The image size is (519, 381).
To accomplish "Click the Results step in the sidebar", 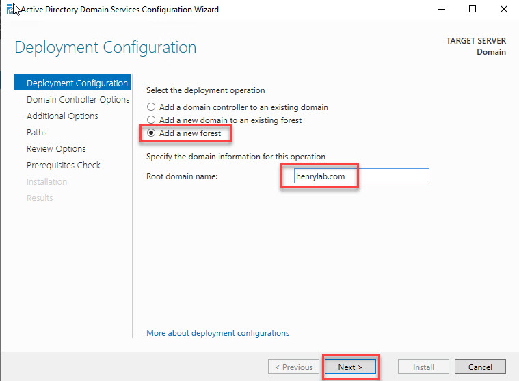I will click(x=40, y=198).
